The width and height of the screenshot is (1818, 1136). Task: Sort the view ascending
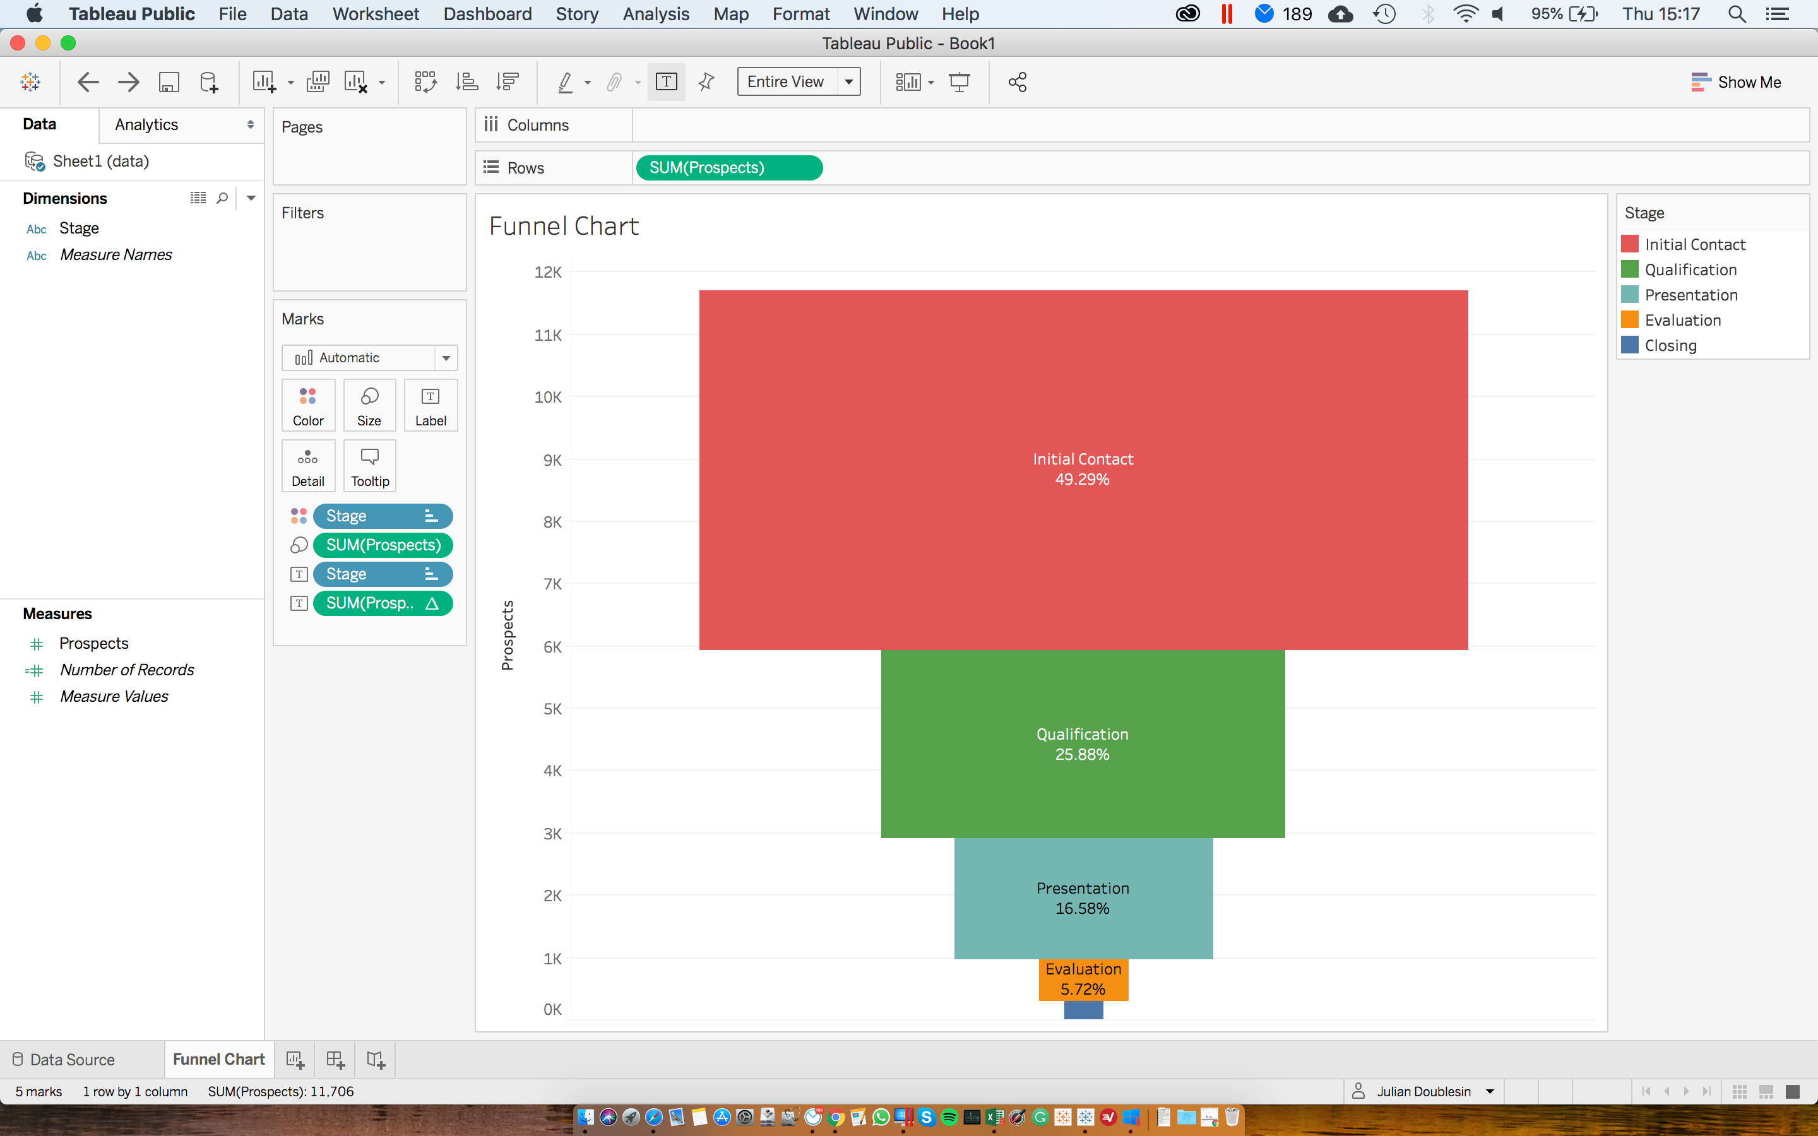click(x=467, y=82)
